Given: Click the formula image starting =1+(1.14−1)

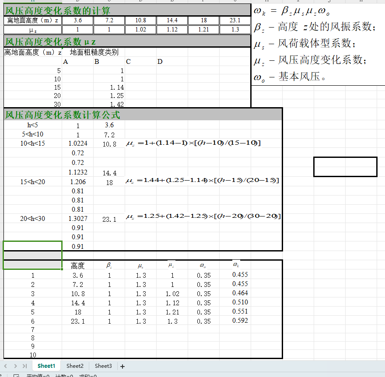Looking at the screenshot, I should click(x=193, y=143).
